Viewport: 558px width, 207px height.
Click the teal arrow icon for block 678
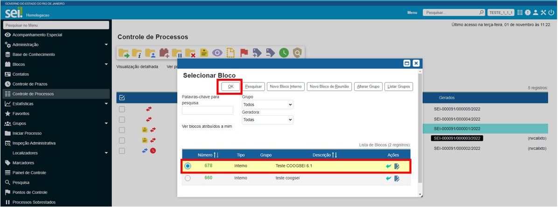(x=389, y=166)
